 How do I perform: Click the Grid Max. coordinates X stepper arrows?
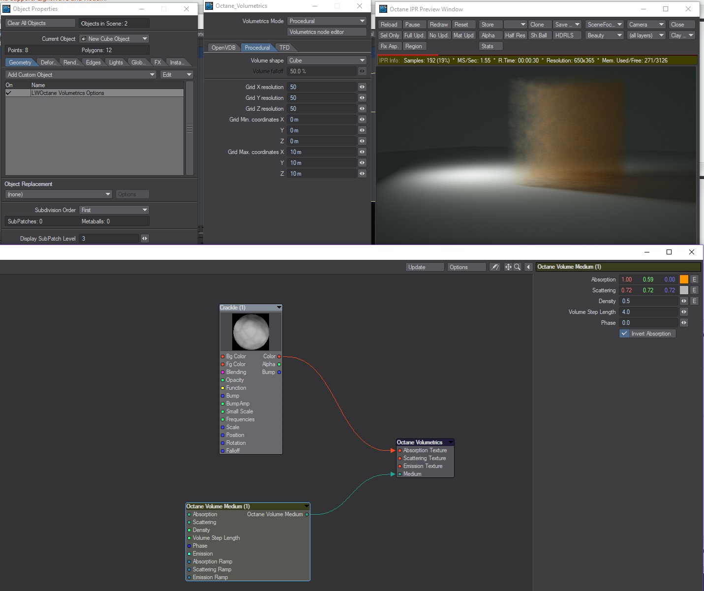tap(362, 152)
